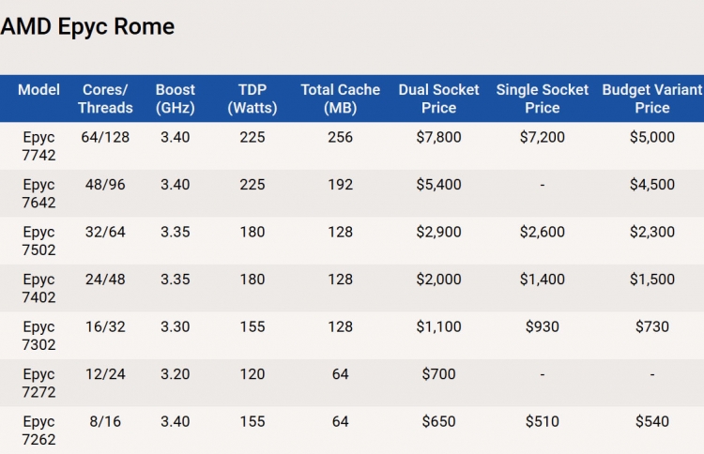Screen dimensions: 704x454
Task: Click the Dual Socket Price header
Action: tap(438, 98)
